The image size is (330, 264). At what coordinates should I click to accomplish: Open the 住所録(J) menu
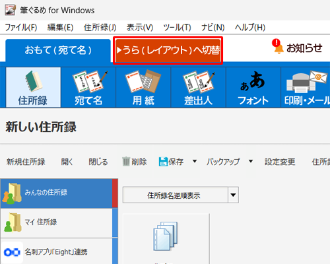tap(100, 28)
